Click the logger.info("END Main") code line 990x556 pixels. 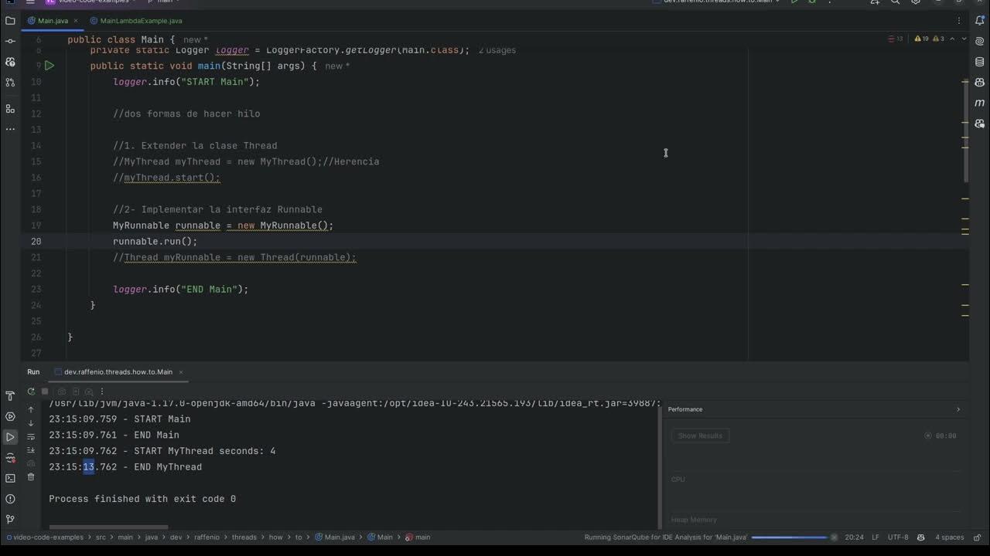point(181,289)
